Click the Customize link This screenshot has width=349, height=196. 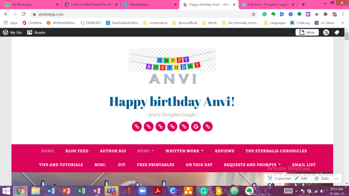279,178
